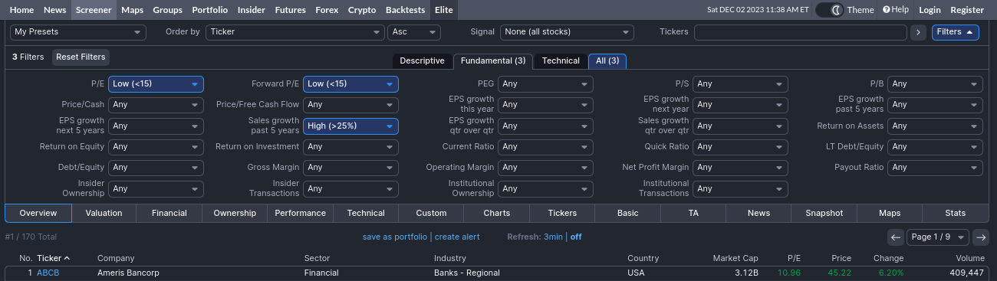Select the Performance view tab

point(301,213)
